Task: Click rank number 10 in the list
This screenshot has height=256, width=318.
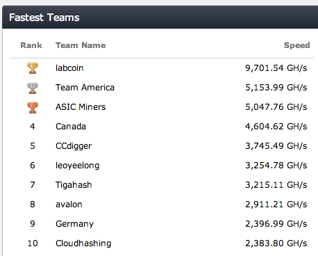Action: point(33,243)
